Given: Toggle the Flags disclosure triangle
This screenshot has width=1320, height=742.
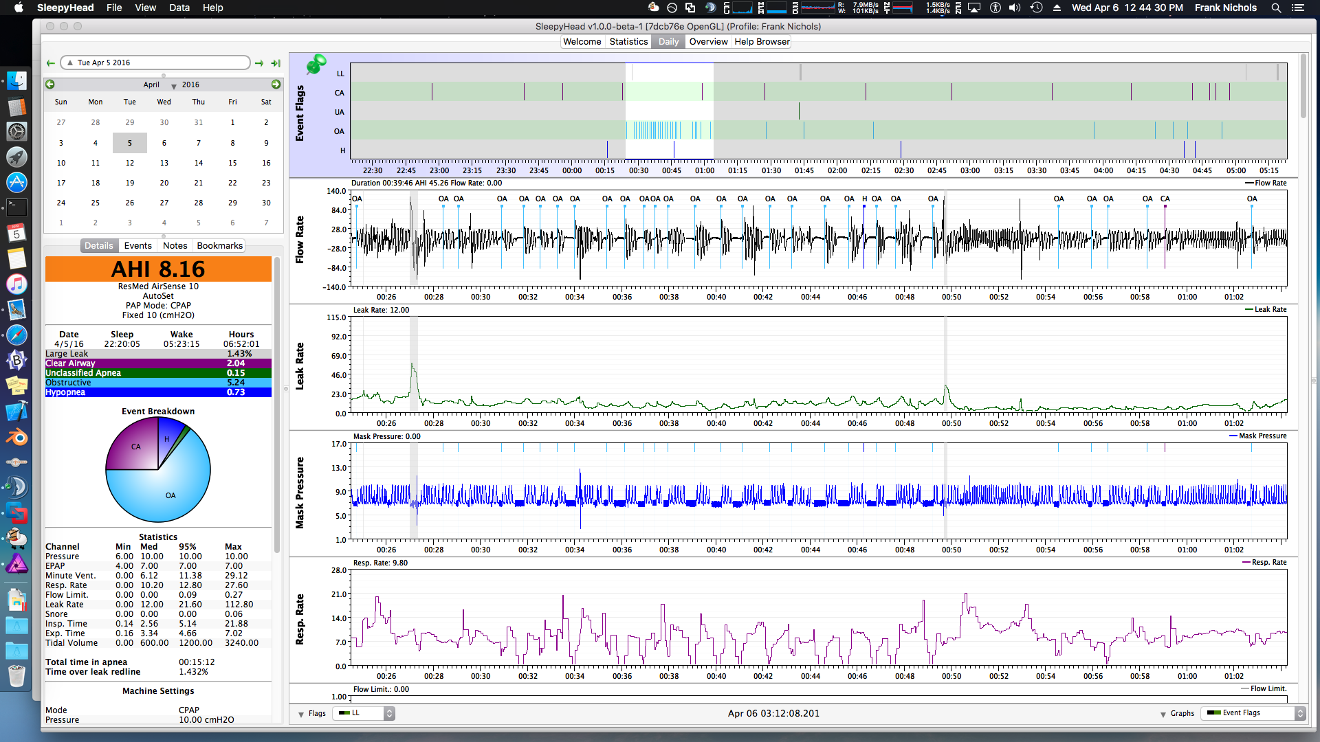Looking at the screenshot, I should (301, 714).
